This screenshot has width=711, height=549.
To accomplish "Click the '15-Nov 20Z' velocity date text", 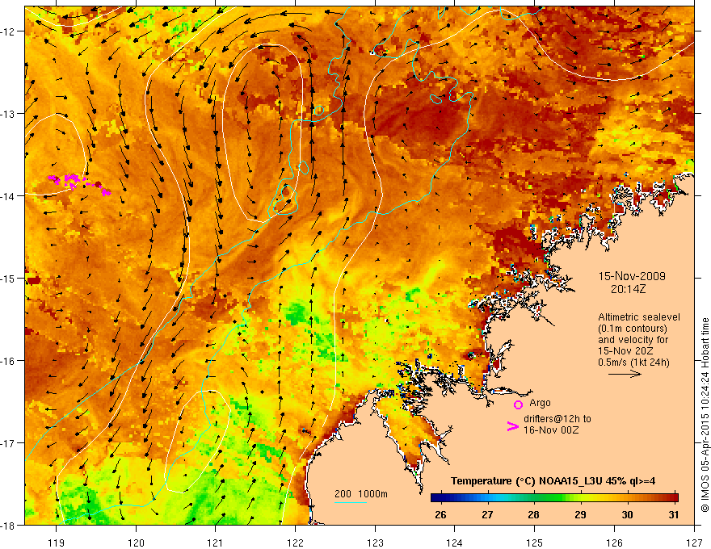I will [625, 351].
